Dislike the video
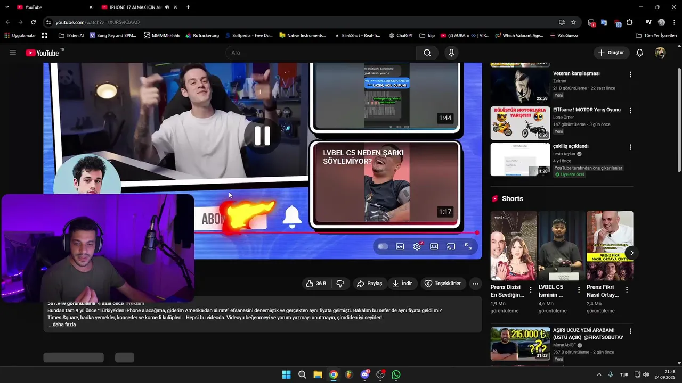Viewport: 682px width, 383px height. [x=340, y=284]
